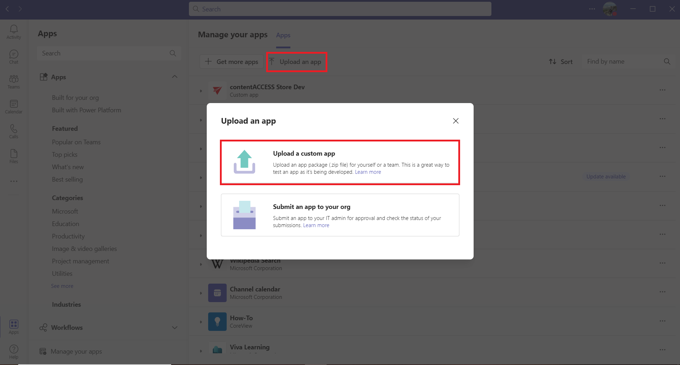Expand the contentACCESS Store Dev row
Screen dimensions: 680x365
point(201,91)
